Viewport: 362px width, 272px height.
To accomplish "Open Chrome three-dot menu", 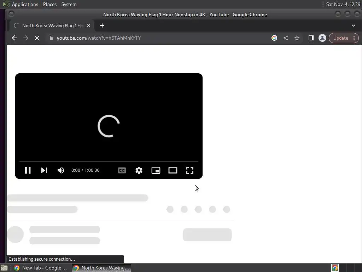I will [x=354, y=38].
